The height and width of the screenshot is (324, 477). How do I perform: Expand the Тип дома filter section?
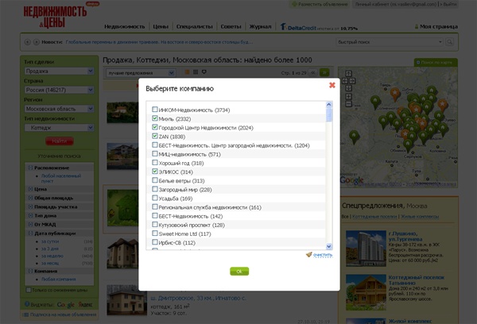(x=30, y=215)
